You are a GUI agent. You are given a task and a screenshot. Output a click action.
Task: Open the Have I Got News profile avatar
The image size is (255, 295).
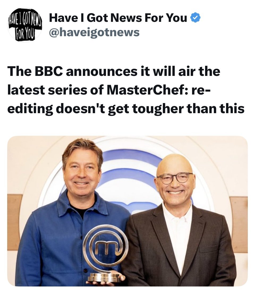pyautogui.click(x=25, y=25)
